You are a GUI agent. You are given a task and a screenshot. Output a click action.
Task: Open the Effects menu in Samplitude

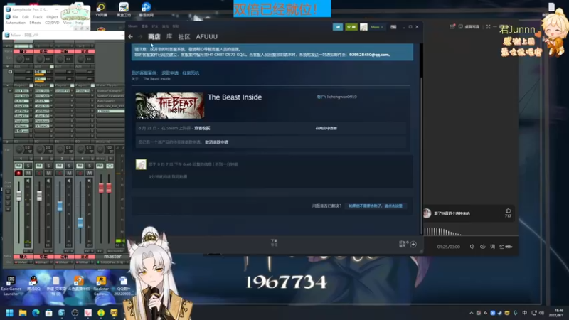click(x=35, y=23)
